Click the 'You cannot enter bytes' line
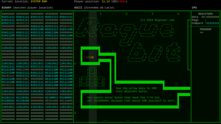This screenshot has height=124, width=221. [x=123, y=98]
